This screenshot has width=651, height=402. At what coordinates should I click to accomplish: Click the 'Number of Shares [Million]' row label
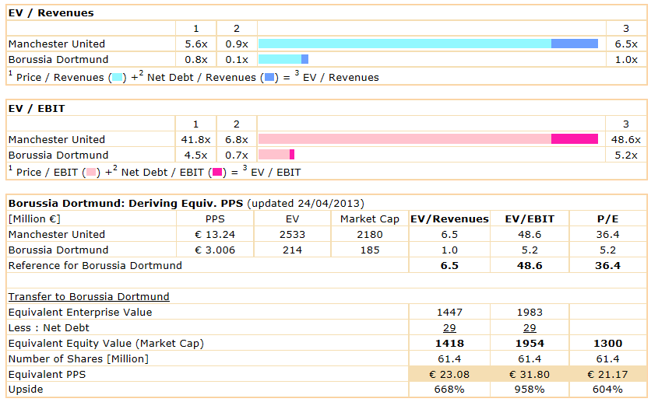[79, 359]
